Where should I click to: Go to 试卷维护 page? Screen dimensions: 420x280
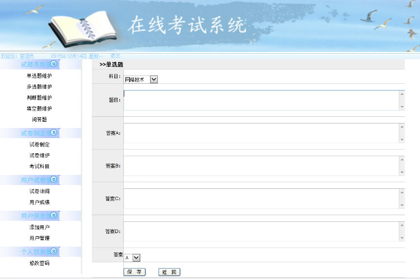click(39, 155)
